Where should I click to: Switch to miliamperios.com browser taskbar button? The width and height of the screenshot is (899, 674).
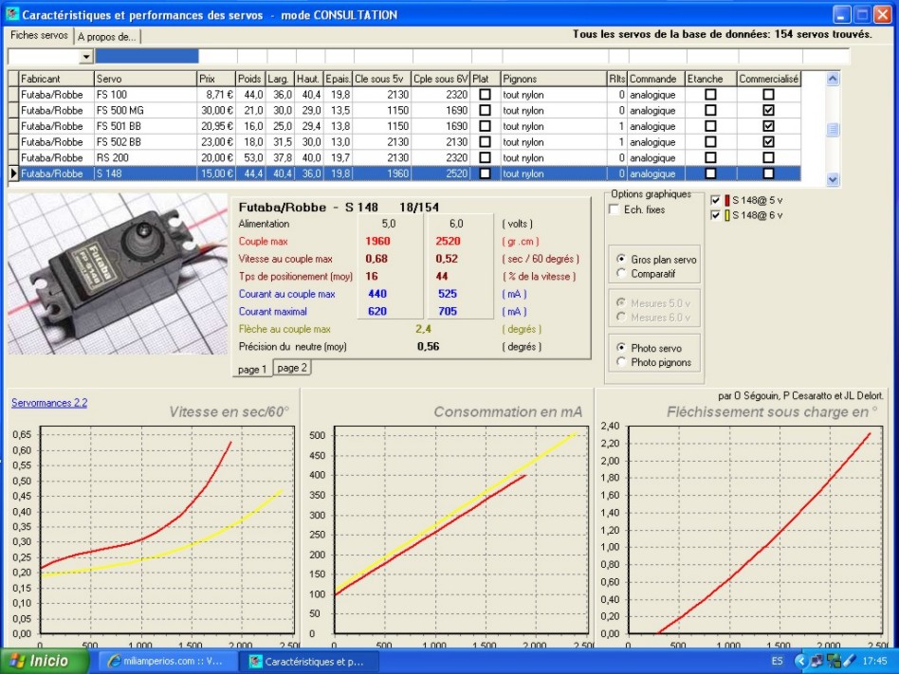point(167,661)
